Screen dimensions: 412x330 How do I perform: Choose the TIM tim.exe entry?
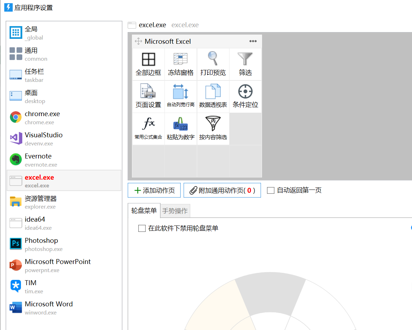(x=64, y=287)
